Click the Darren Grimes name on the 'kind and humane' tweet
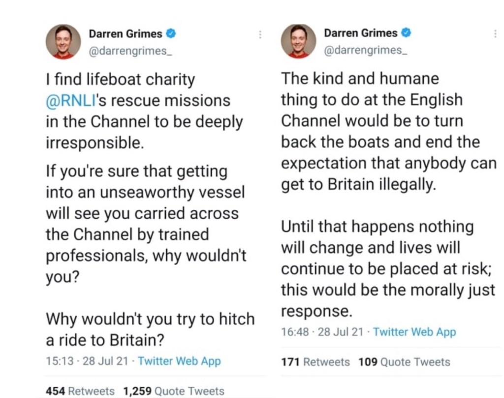 pyautogui.click(x=360, y=33)
